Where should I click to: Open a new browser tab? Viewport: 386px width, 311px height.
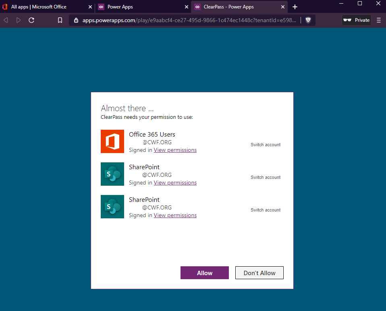click(295, 7)
